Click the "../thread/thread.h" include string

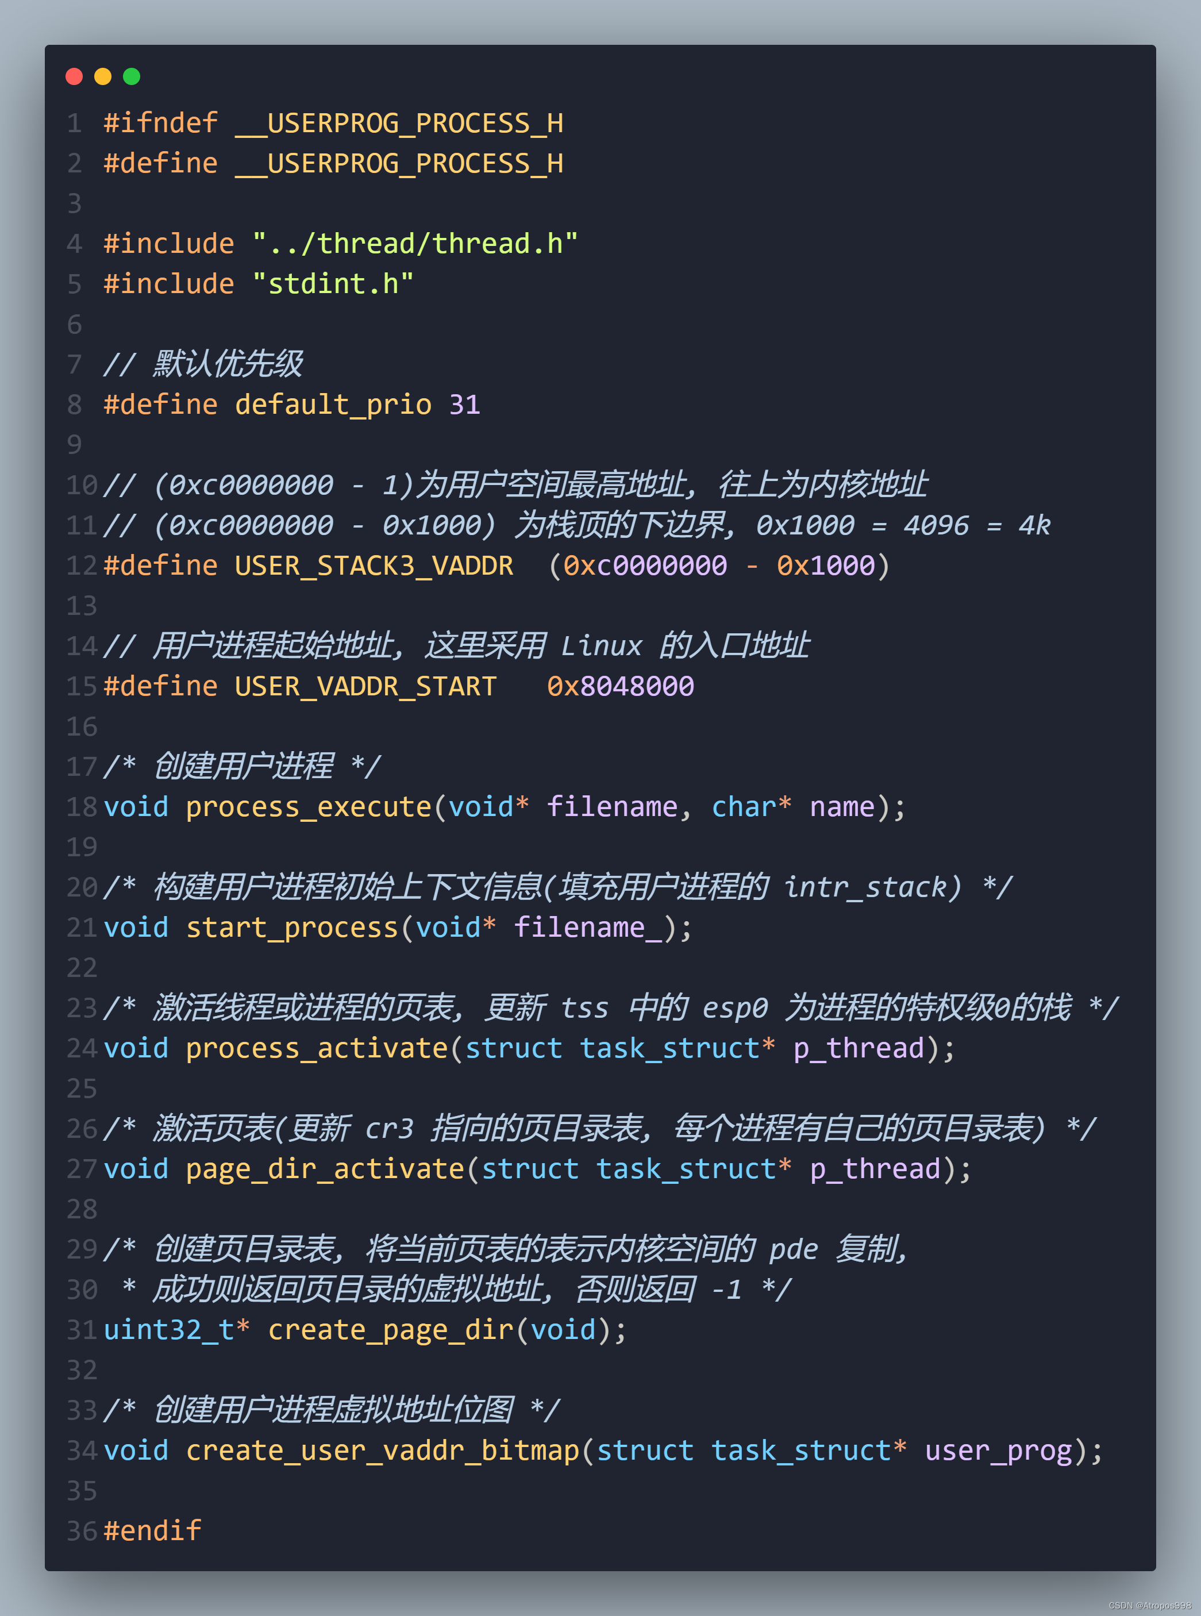[x=414, y=244]
